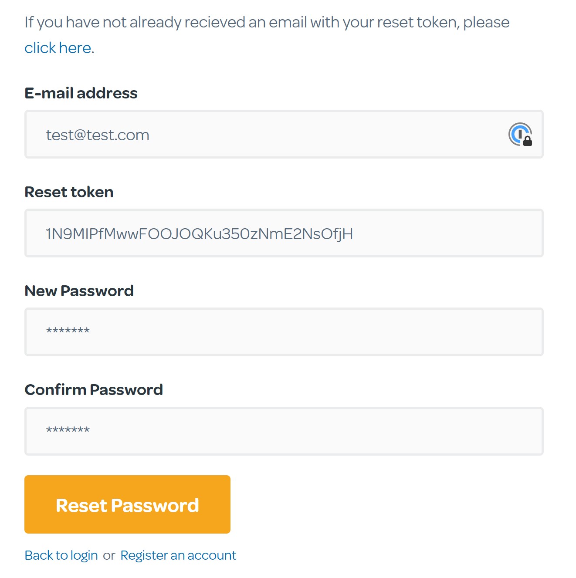Focus the Confirm Password input box
This screenshot has width=576, height=578.
(x=283, y=431)
